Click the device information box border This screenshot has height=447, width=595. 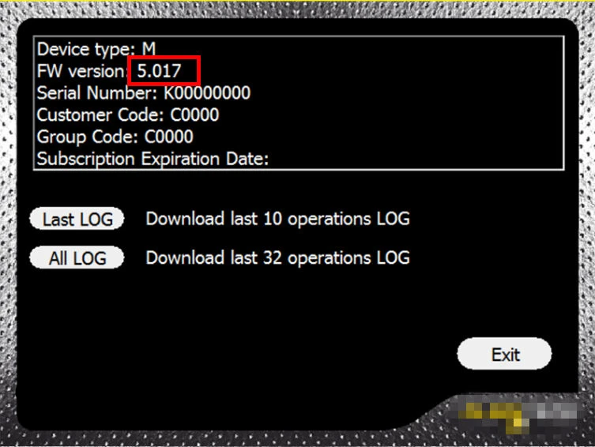click(x=299, y=36)
